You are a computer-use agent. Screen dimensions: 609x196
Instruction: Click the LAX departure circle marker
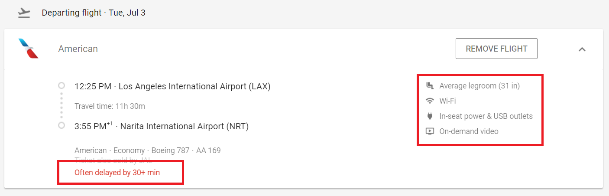point(62,86)
